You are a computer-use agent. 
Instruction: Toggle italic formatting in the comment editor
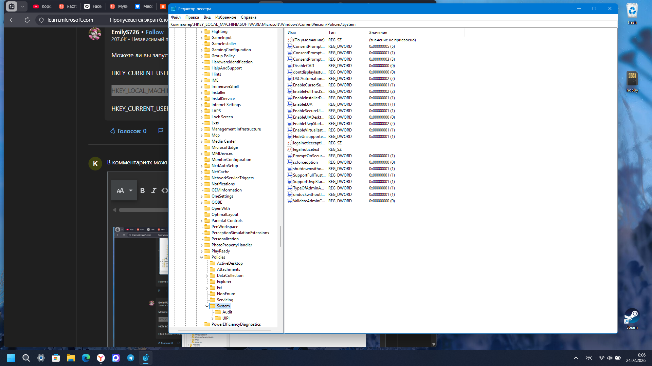pyautogui.click(x=153, y=191)
